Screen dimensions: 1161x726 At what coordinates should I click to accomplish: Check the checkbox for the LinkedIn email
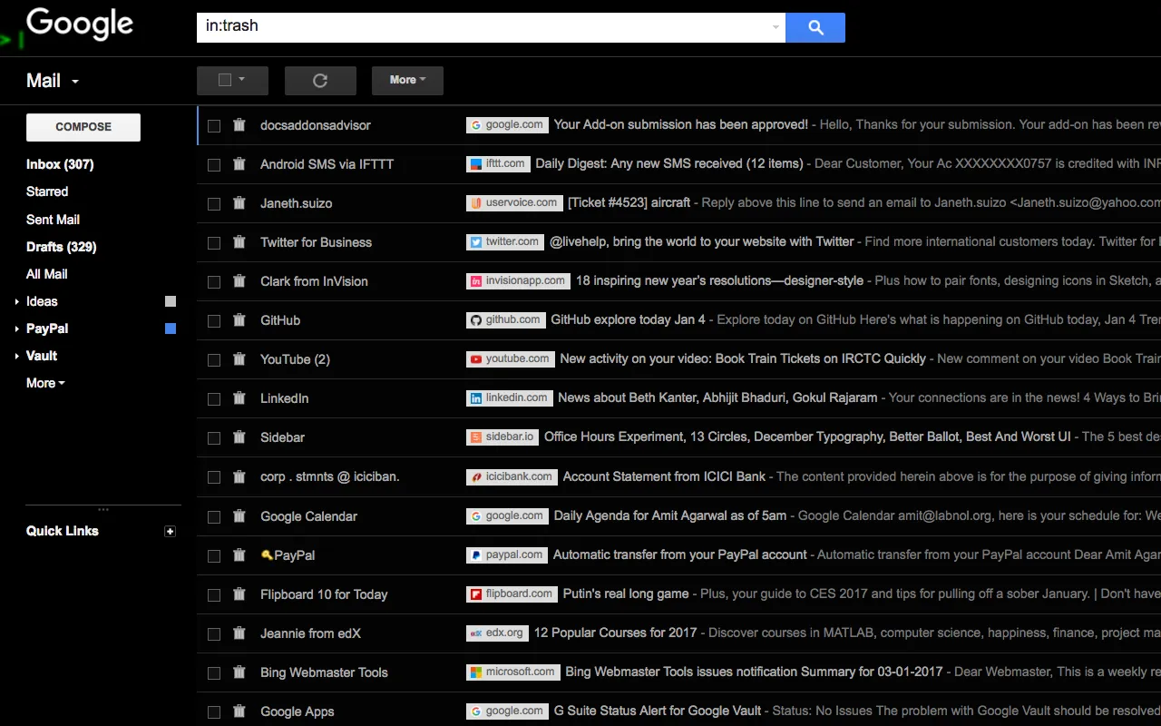point(214,397)
